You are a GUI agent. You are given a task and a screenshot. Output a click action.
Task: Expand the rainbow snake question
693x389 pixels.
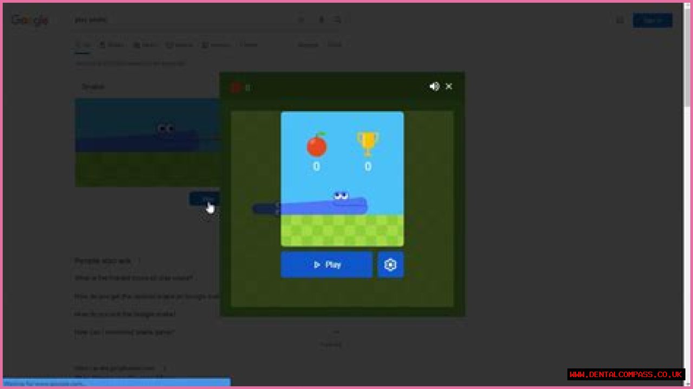pyautogui.click(x=146, y=296)
